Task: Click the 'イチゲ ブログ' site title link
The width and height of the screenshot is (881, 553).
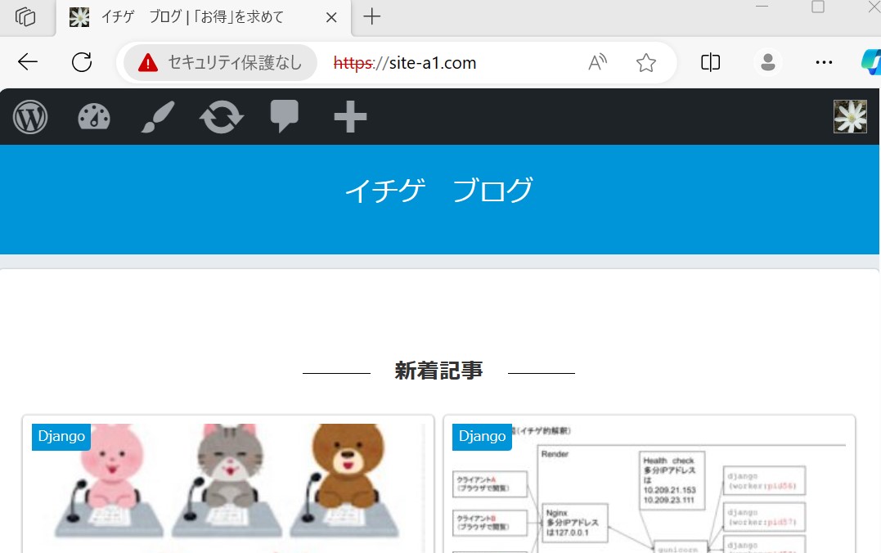Action: coord(438,191)
